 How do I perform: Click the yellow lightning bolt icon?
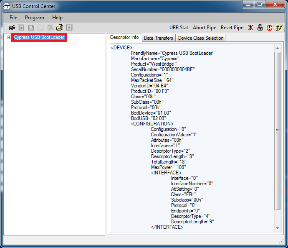(x=279, y=28)
